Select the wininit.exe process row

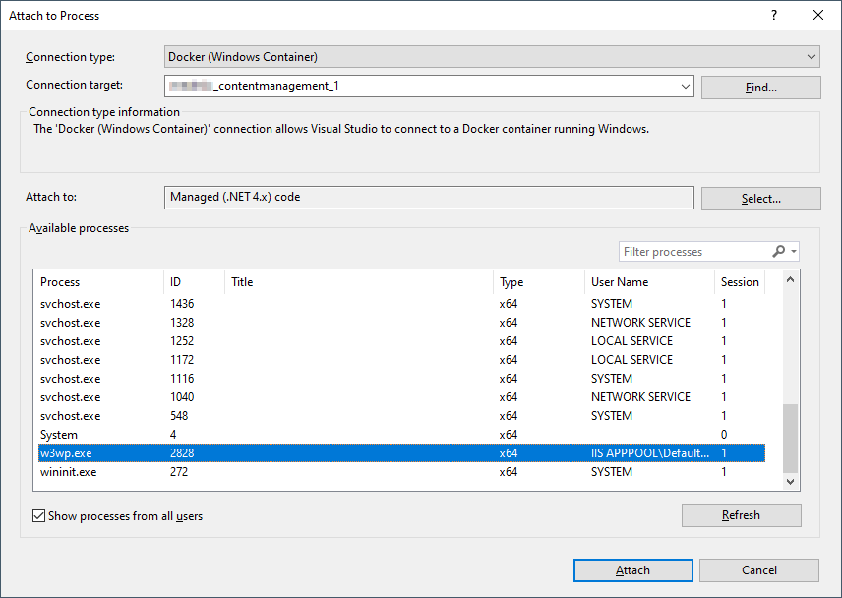pos(401,472)
